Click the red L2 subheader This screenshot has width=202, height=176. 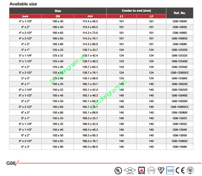point(151,16)
